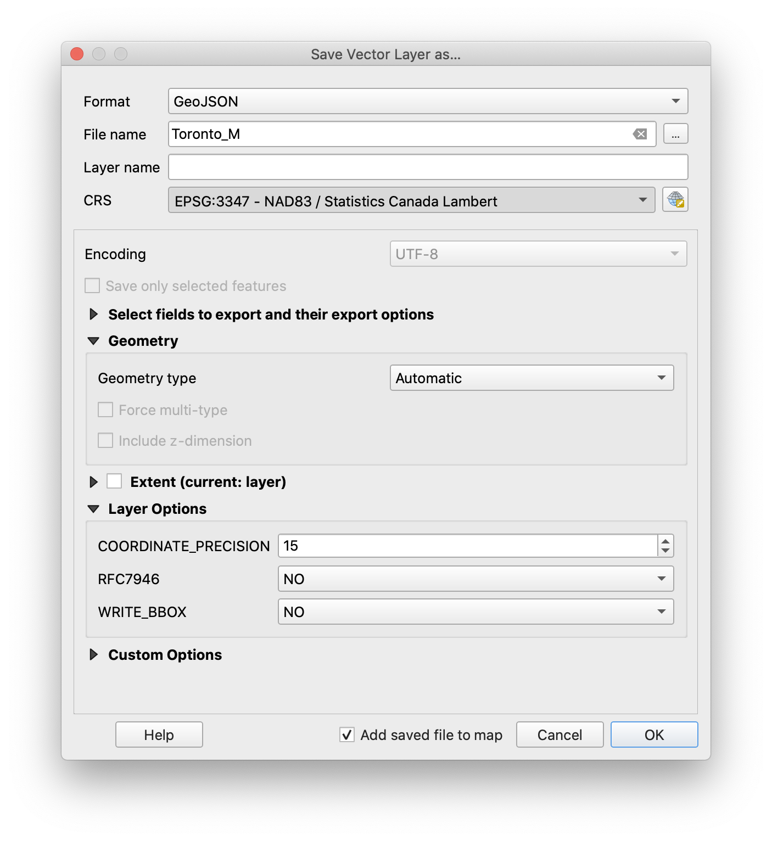Close the Save Vector Layer dialog

[x=77, y=54]
